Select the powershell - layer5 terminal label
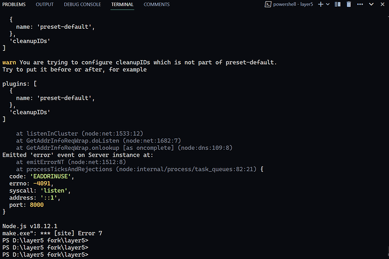This screenshot has width=389, height=259. pos(293,4)
